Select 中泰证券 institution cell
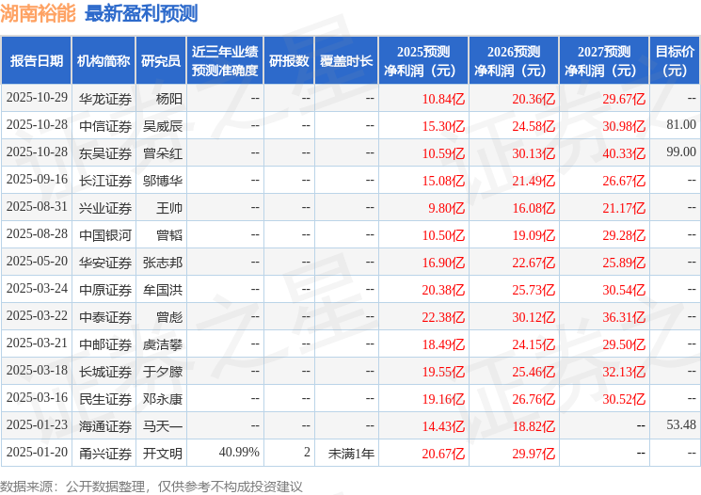 click(105, 317)
